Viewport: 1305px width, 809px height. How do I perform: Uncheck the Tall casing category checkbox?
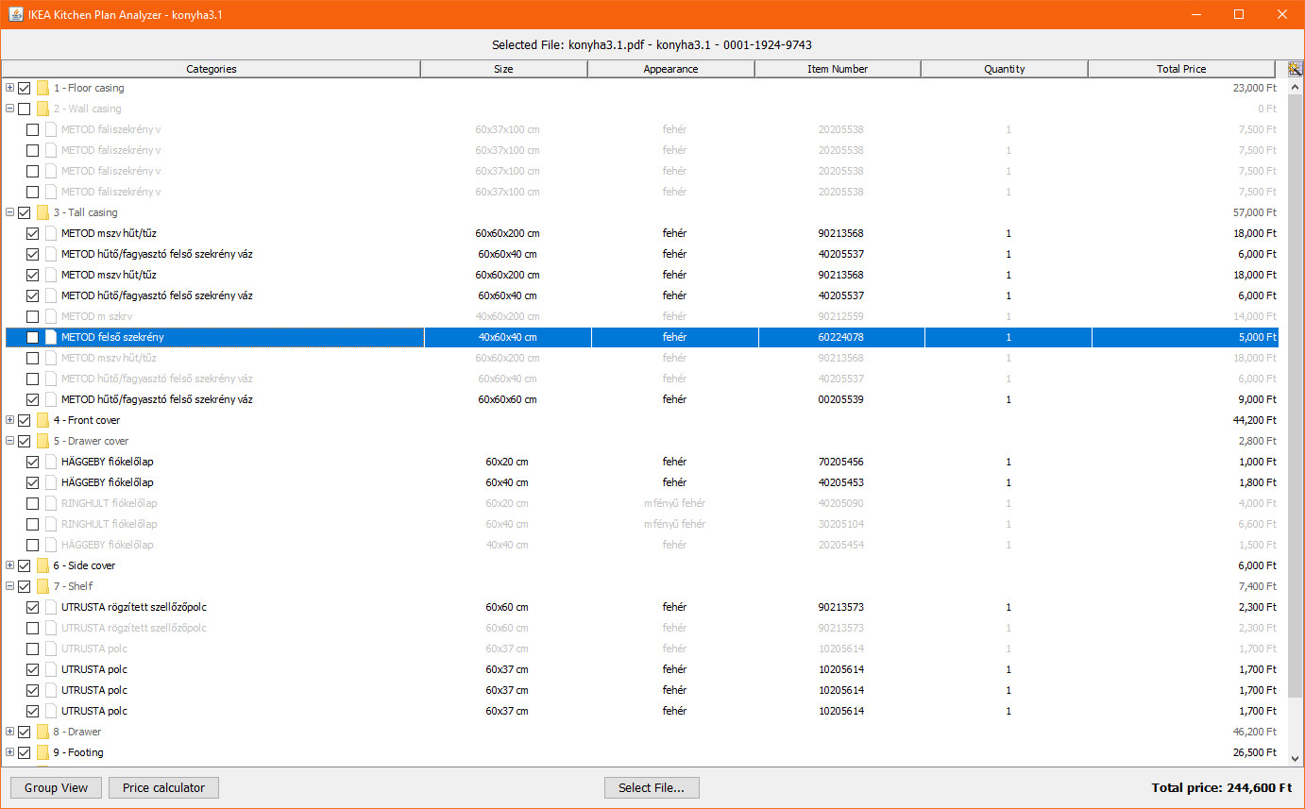(25, 212)
